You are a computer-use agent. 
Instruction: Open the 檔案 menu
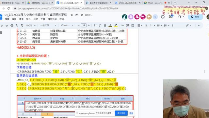(x=7, y=19)
